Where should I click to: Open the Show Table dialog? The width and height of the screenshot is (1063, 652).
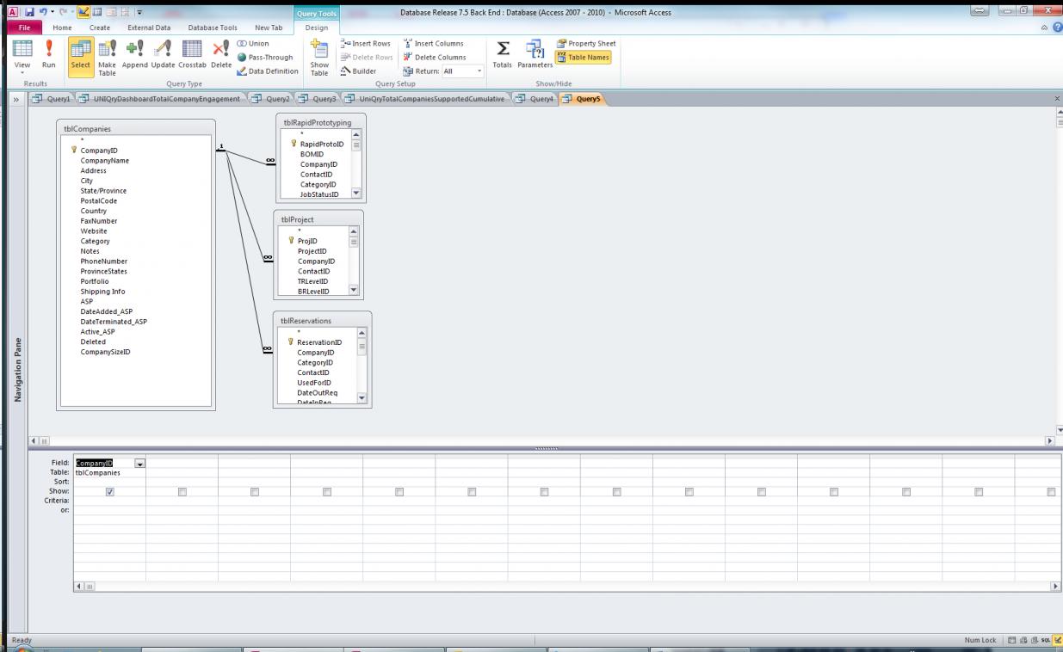[318, 58]
